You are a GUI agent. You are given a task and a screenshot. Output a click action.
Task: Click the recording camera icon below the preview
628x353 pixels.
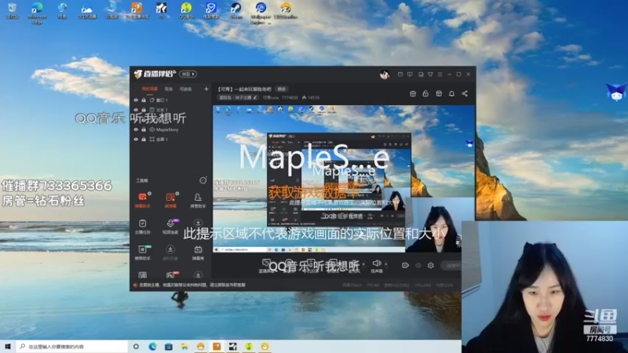point(405,265)
